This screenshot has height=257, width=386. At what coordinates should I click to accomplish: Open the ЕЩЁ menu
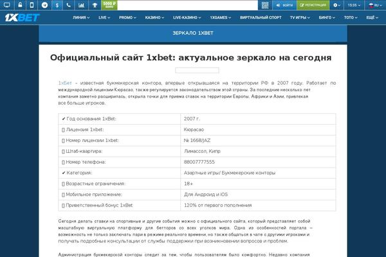click(372, 17)
